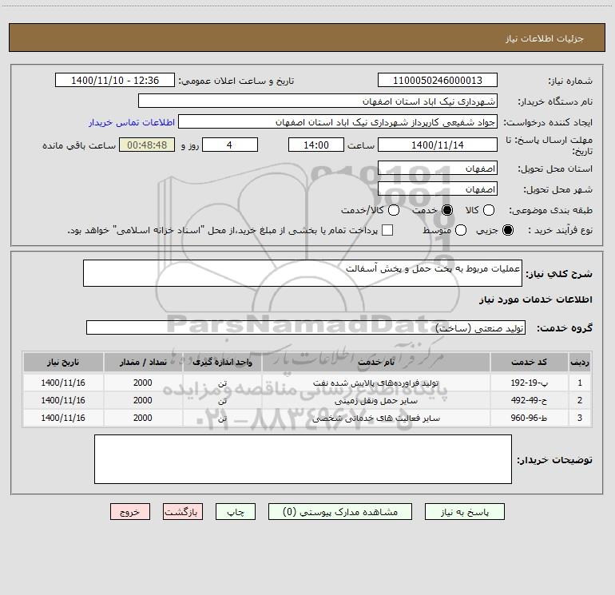Click the نام دستگاه خریدار field

[x=318, y=101]
